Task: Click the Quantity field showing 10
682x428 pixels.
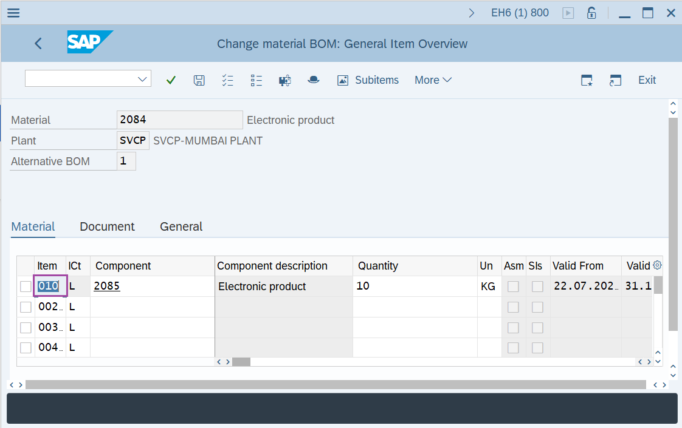Action: (413, 286)
